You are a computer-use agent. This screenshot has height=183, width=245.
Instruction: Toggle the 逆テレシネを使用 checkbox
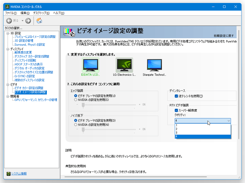[x=176, y=96]
